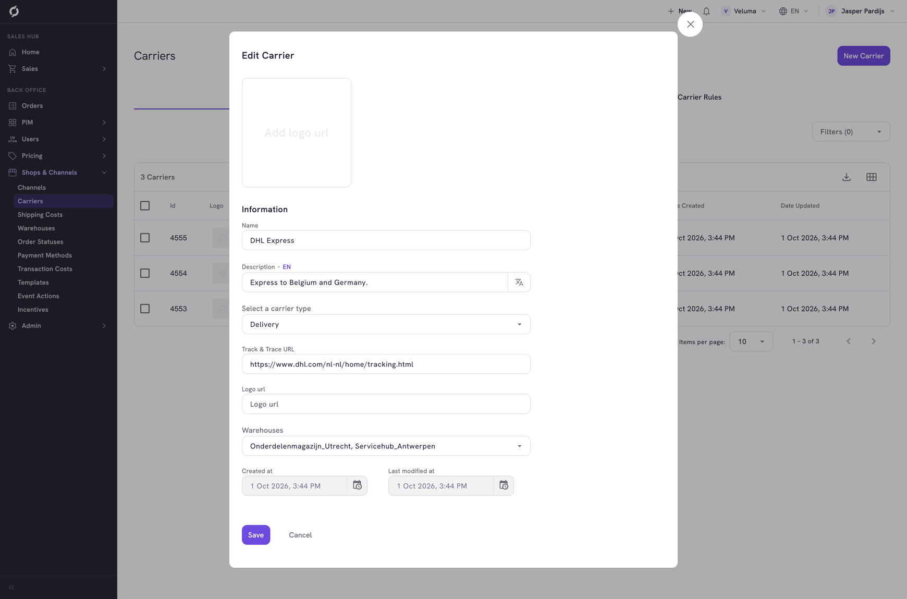Click the Home icon in sidebar
This screenshot has height=599, width=907.
coord(13,52)
